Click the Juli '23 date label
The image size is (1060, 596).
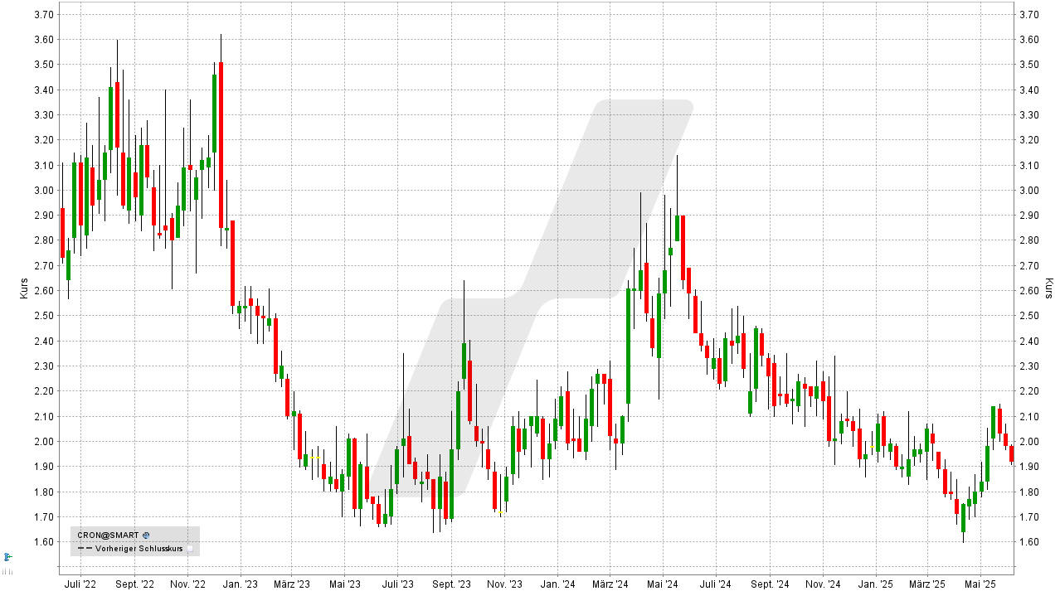point(397,584)
